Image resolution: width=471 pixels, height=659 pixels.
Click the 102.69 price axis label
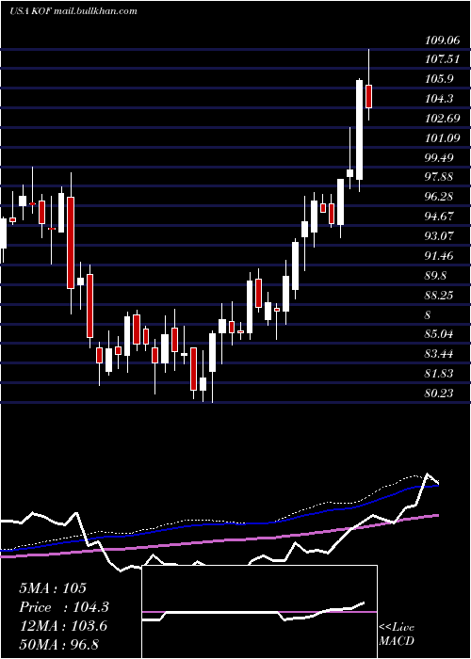[443, 119]
